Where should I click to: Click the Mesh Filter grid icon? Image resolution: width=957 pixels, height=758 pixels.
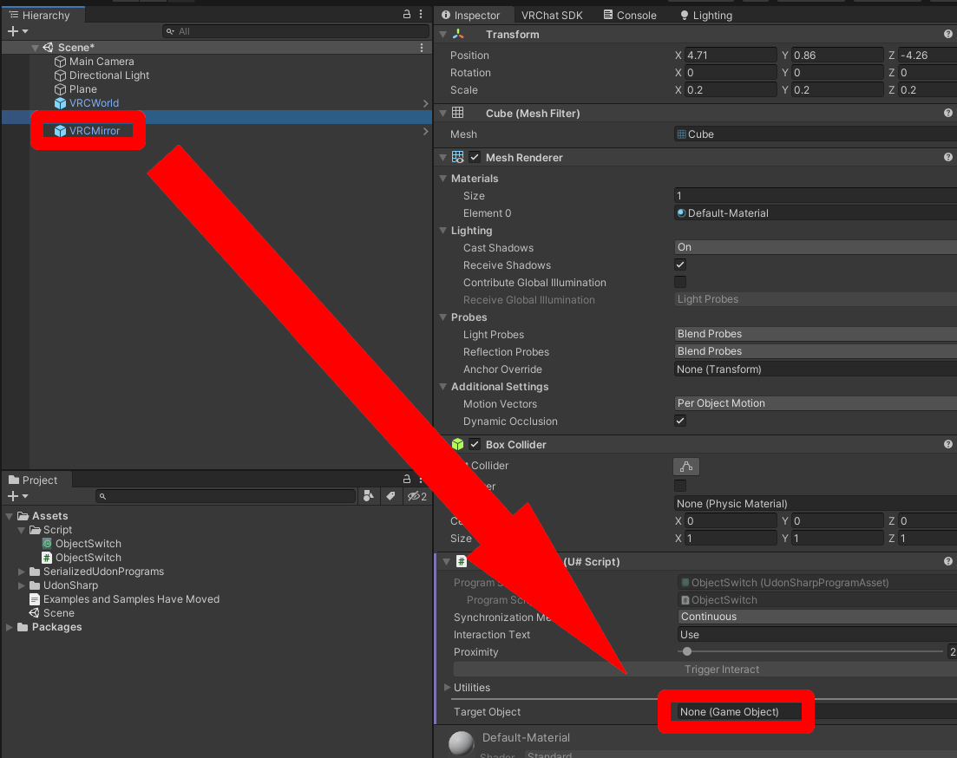click(x=458, y=113)
